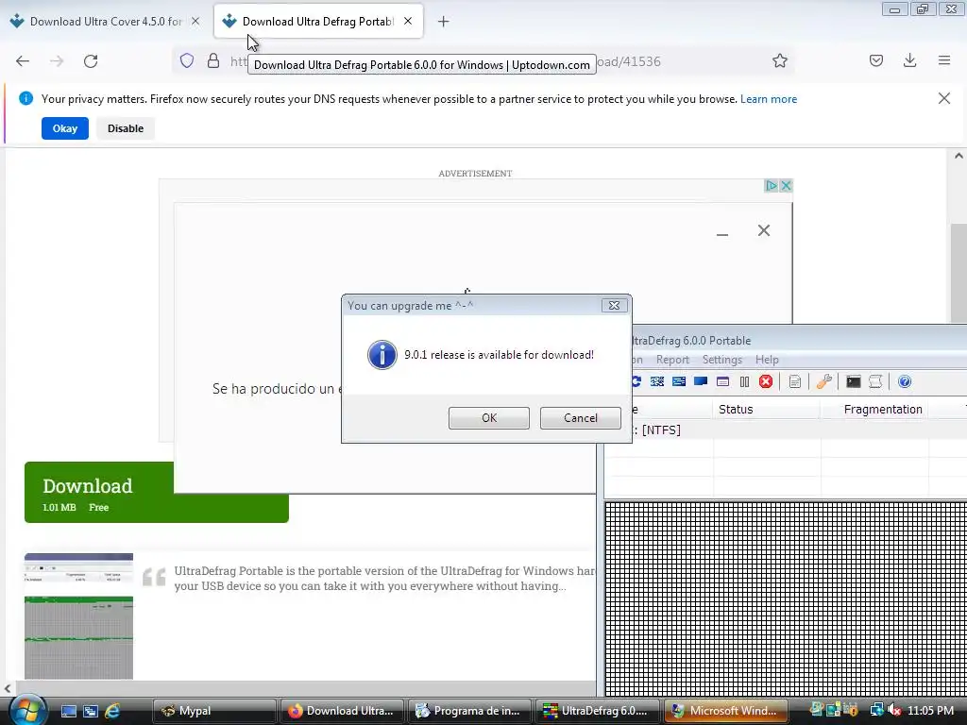The height and width of the screenshot is (725, 967).
Task: Click the padlock site info icon
Action: tap(213, 60)
